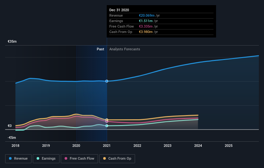Toggle the Cash From Op legend series
264x168 pixels.
tap(117, 159)
